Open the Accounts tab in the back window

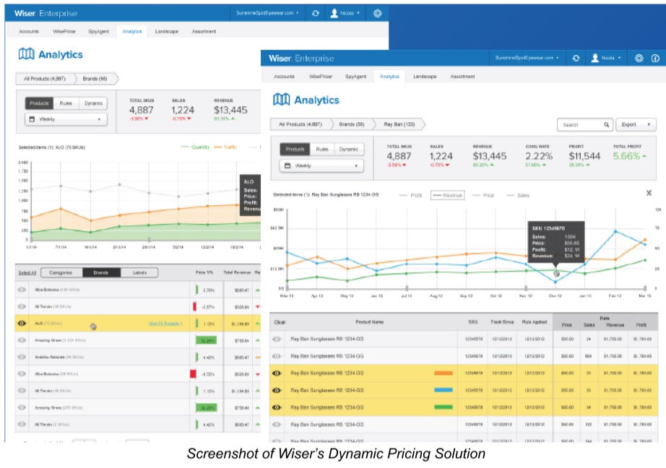coord(29,32)
